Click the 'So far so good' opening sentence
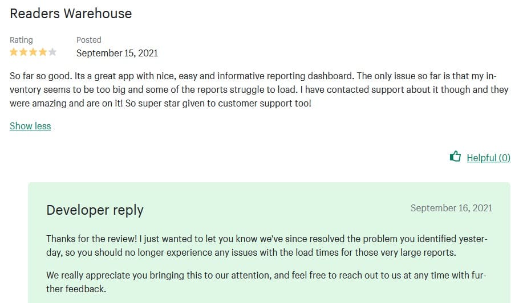This screenshot has width=523, height=303. 40,76
